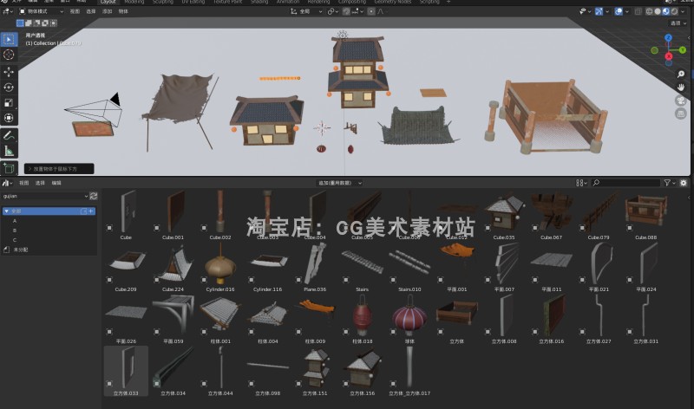Select catalog C in asset tree
694x409 pixels.
[x=15, y=240]
